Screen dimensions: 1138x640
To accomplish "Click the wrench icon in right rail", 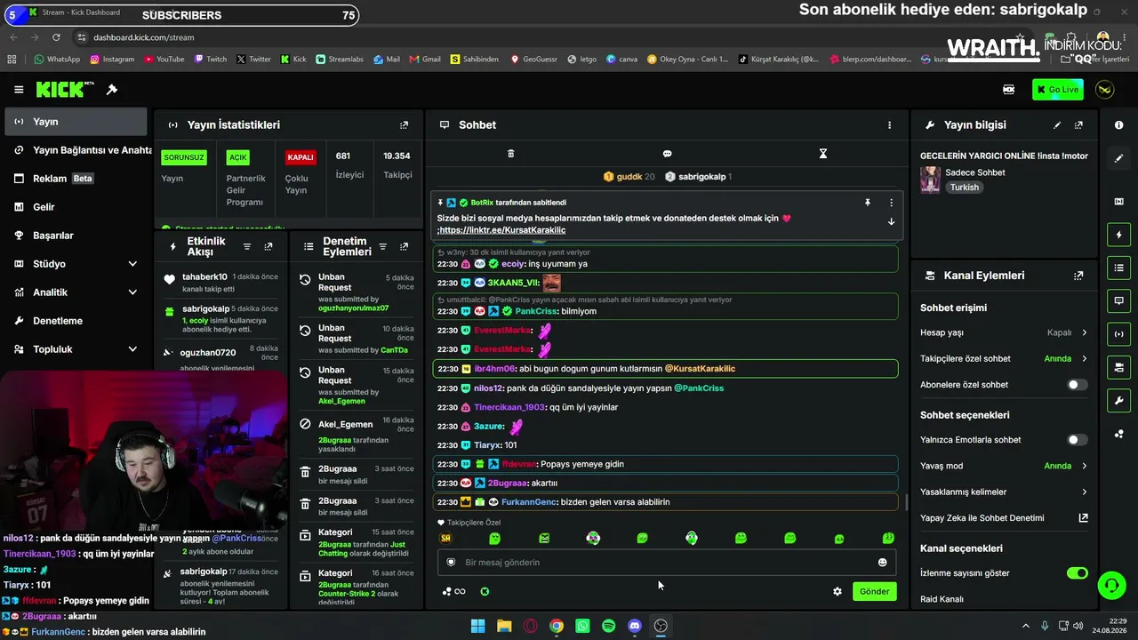I will [1118, 400].
